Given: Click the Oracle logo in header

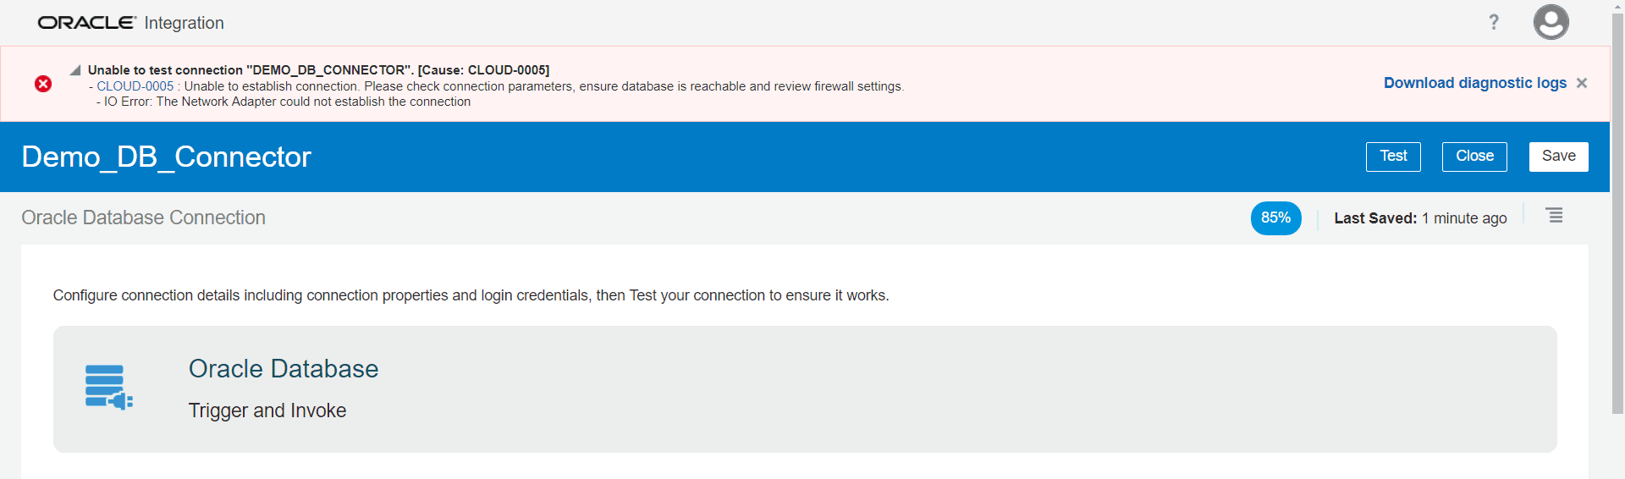Looking at the screenshot, I should pyautogui.click(x=86, y=23).
